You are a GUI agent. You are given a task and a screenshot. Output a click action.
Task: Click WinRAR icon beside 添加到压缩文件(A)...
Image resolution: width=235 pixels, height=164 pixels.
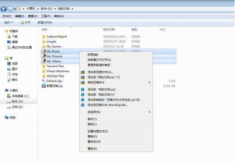tap(83, 72)
